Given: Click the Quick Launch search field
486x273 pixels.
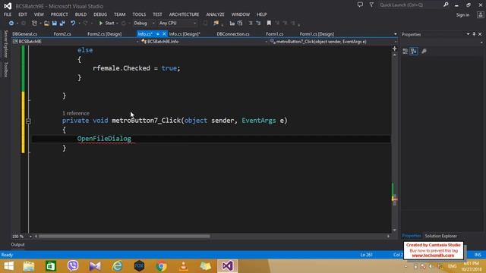Looking at the screenshot, I should click(x=411, y=5).
